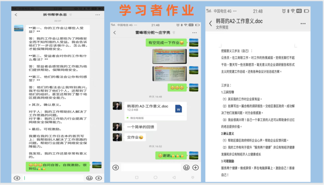
Task: Tap 文件预览 subtitle in doc preview
Action: (x=222, y=27)
